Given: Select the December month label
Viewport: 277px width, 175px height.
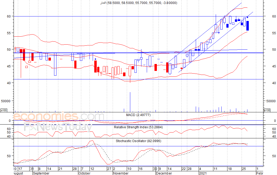Looking at the screenshot, I should (164, 173).
